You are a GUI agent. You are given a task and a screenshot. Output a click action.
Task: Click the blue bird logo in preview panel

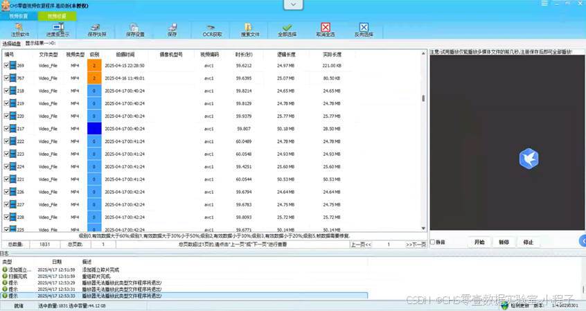[529, 158]
